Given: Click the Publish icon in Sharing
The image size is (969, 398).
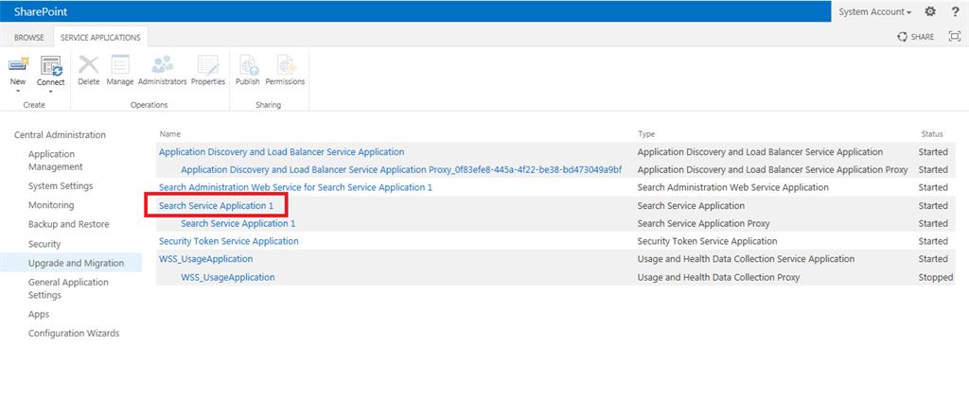Looking at the screenshot, I should click(248, 65).
